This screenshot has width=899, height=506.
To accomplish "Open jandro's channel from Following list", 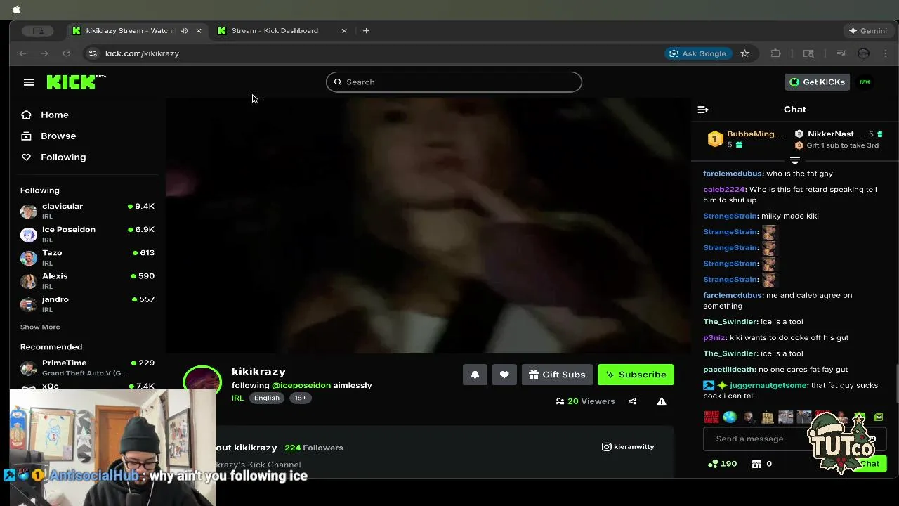I will pyautogui.click(x=87, y=304).
